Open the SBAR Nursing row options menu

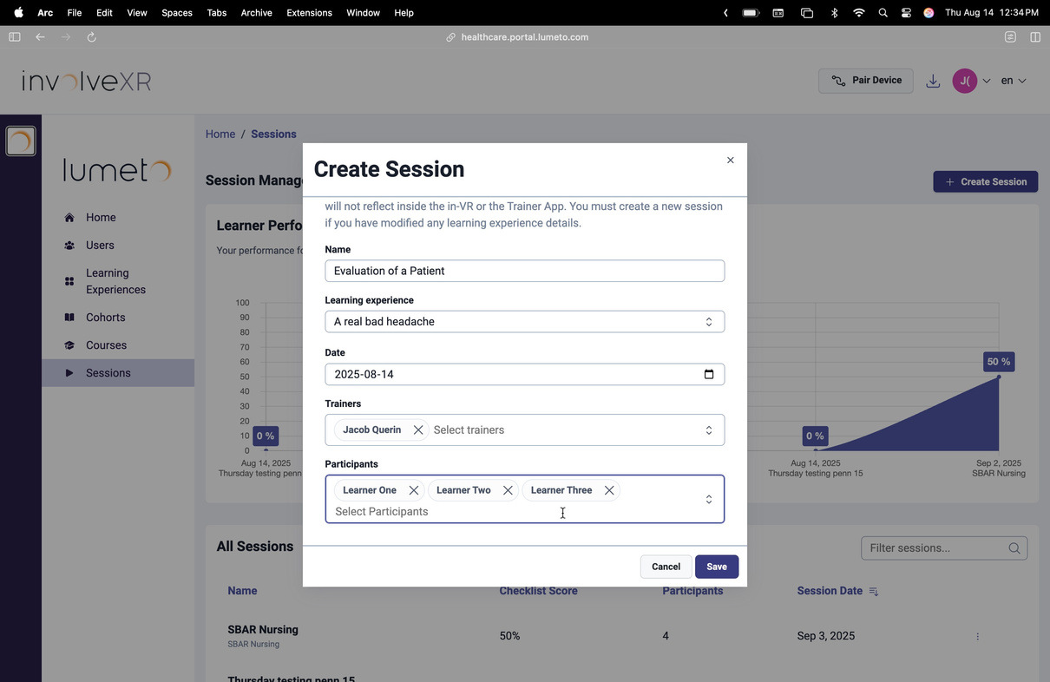pyautogui.click(x=977, y=636)
